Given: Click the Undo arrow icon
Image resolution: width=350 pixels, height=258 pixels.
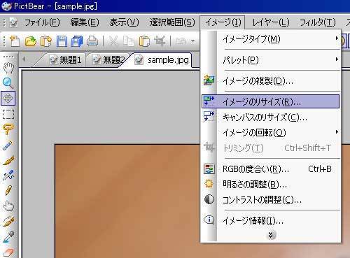Looking at the screenshot, I should 181,41.
